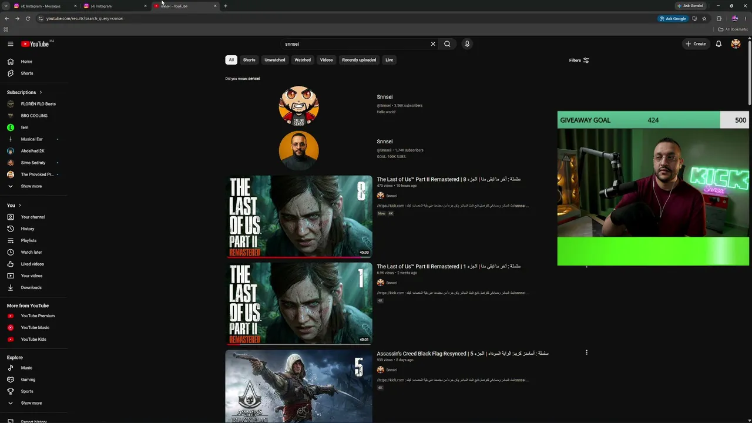Go back with the browser back arrow
This screenshot has height=423, width=752.
(6, 18)
